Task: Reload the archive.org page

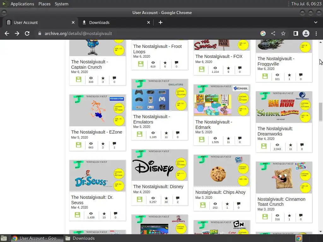Action: point(27,33)
